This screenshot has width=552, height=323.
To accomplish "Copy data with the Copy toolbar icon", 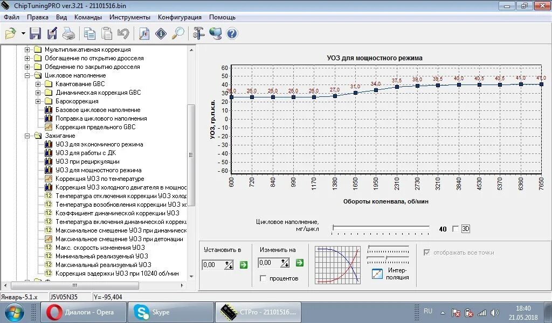I will (89, 34).
